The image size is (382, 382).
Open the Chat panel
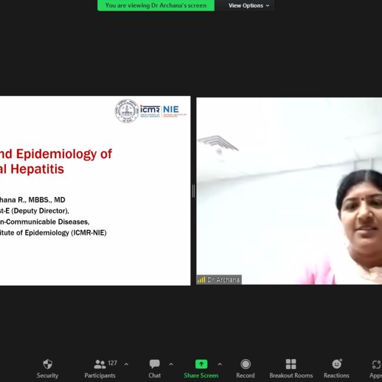click(155, 364)
